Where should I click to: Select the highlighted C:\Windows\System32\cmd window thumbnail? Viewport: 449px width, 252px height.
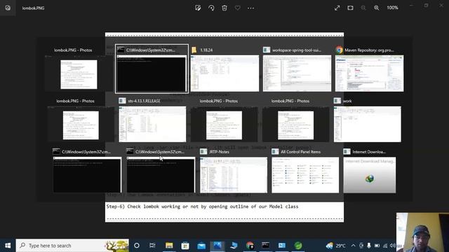coord(152,69)
